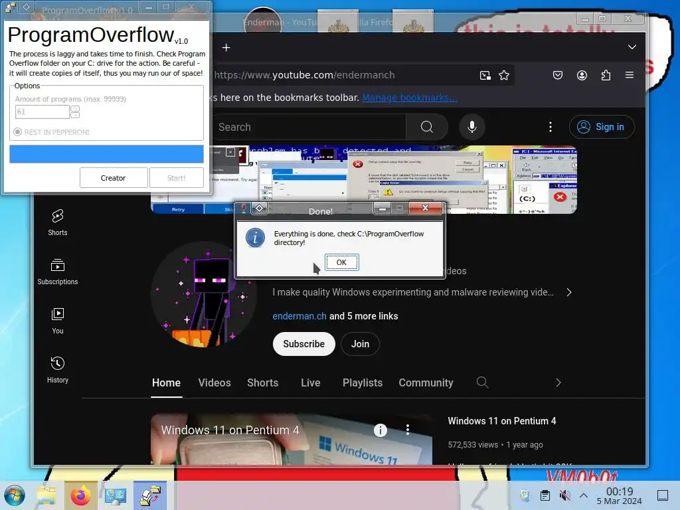Switch to the channel Videos tab
This screenshot has width=680, height=510.
pos(214,383)
